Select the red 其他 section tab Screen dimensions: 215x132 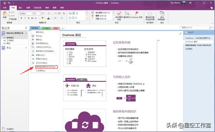point(56,28)
